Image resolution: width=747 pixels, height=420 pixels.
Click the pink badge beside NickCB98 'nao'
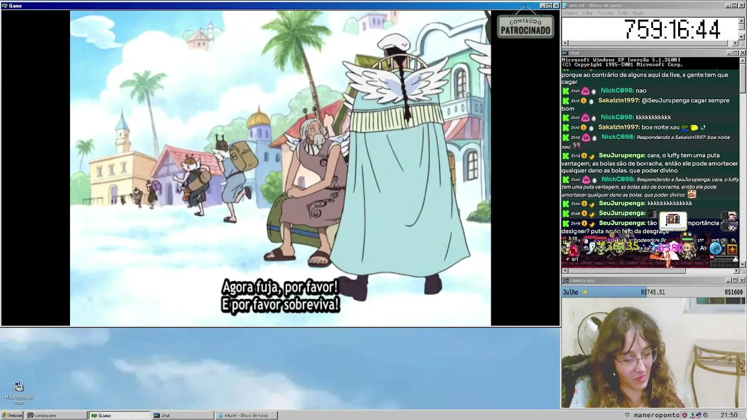tap(585, 91)
